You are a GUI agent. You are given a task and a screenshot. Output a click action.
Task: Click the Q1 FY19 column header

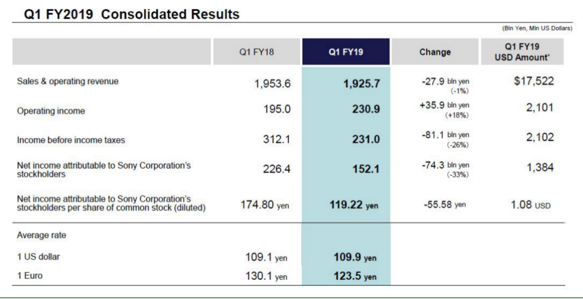pos(346,52)
